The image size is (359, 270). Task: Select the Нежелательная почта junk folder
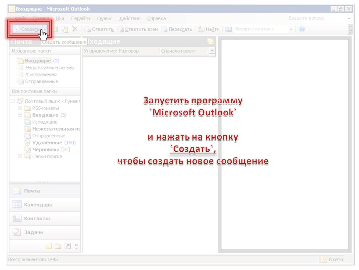point(52,129)
